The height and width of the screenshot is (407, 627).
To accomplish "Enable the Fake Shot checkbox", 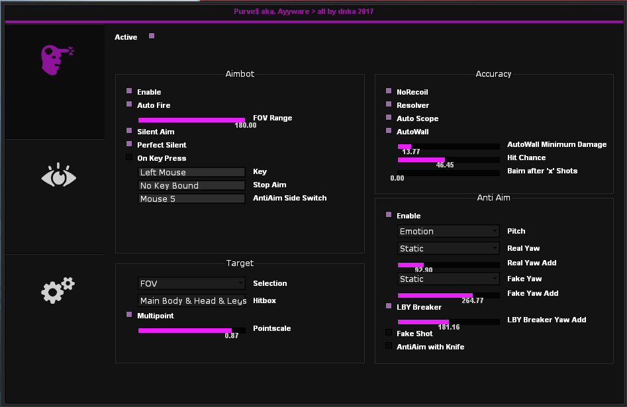I will pyautogui.click(x=389, y=333).
